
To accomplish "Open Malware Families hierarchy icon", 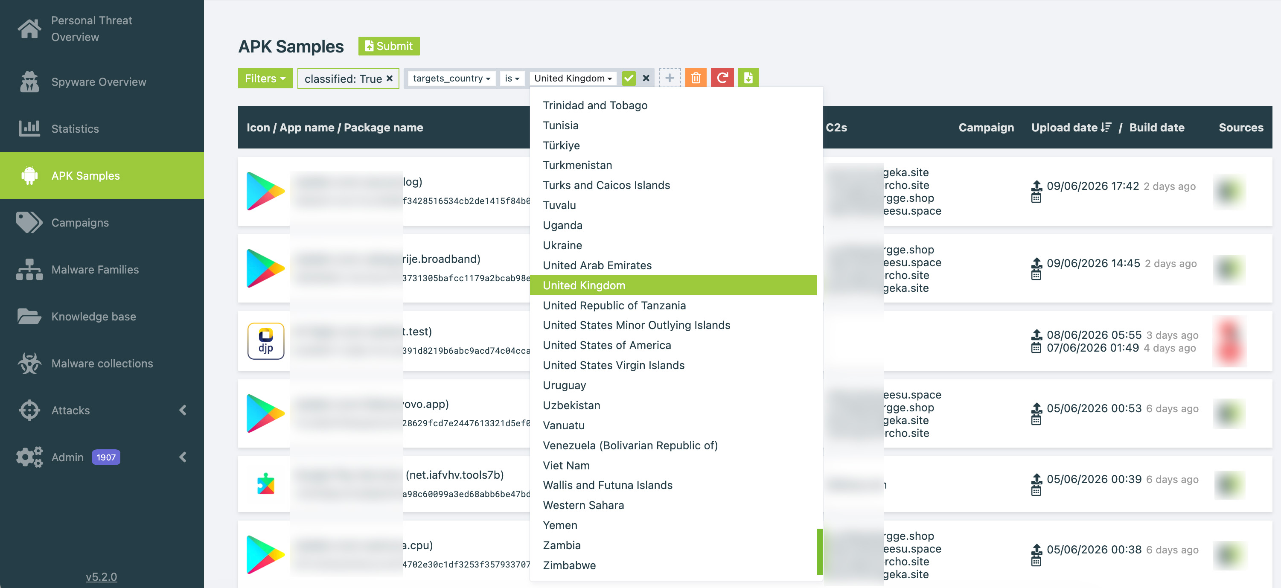I will (29, 269).
